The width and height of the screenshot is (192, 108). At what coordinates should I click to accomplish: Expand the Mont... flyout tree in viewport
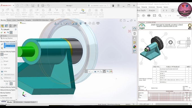point(19,23)
